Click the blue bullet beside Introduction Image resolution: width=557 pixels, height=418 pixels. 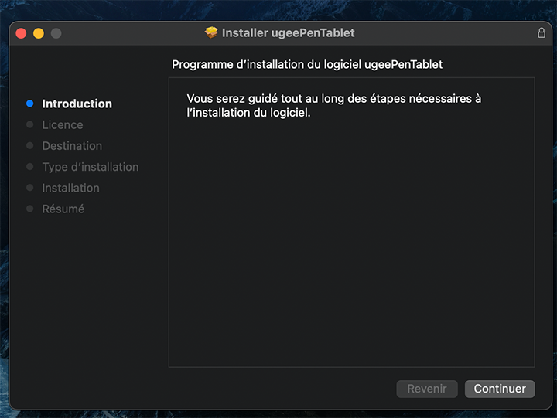point(30,104)
